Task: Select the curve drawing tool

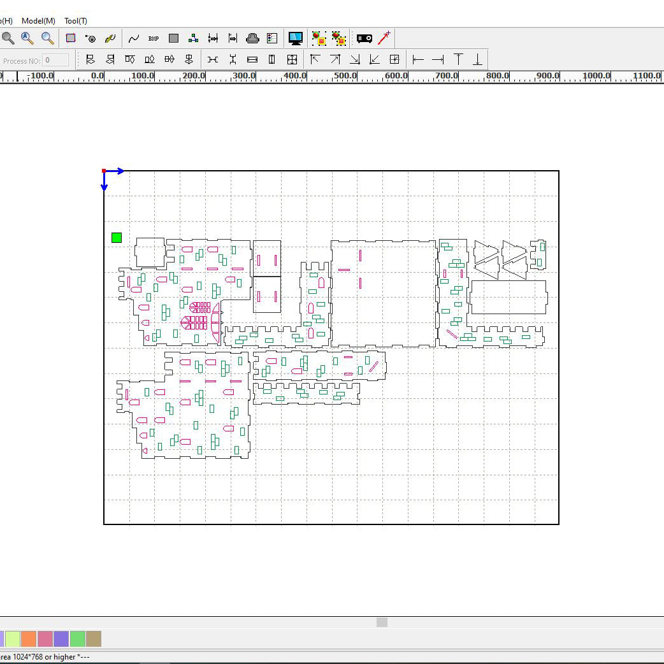Action: click(x=134, y=38)
